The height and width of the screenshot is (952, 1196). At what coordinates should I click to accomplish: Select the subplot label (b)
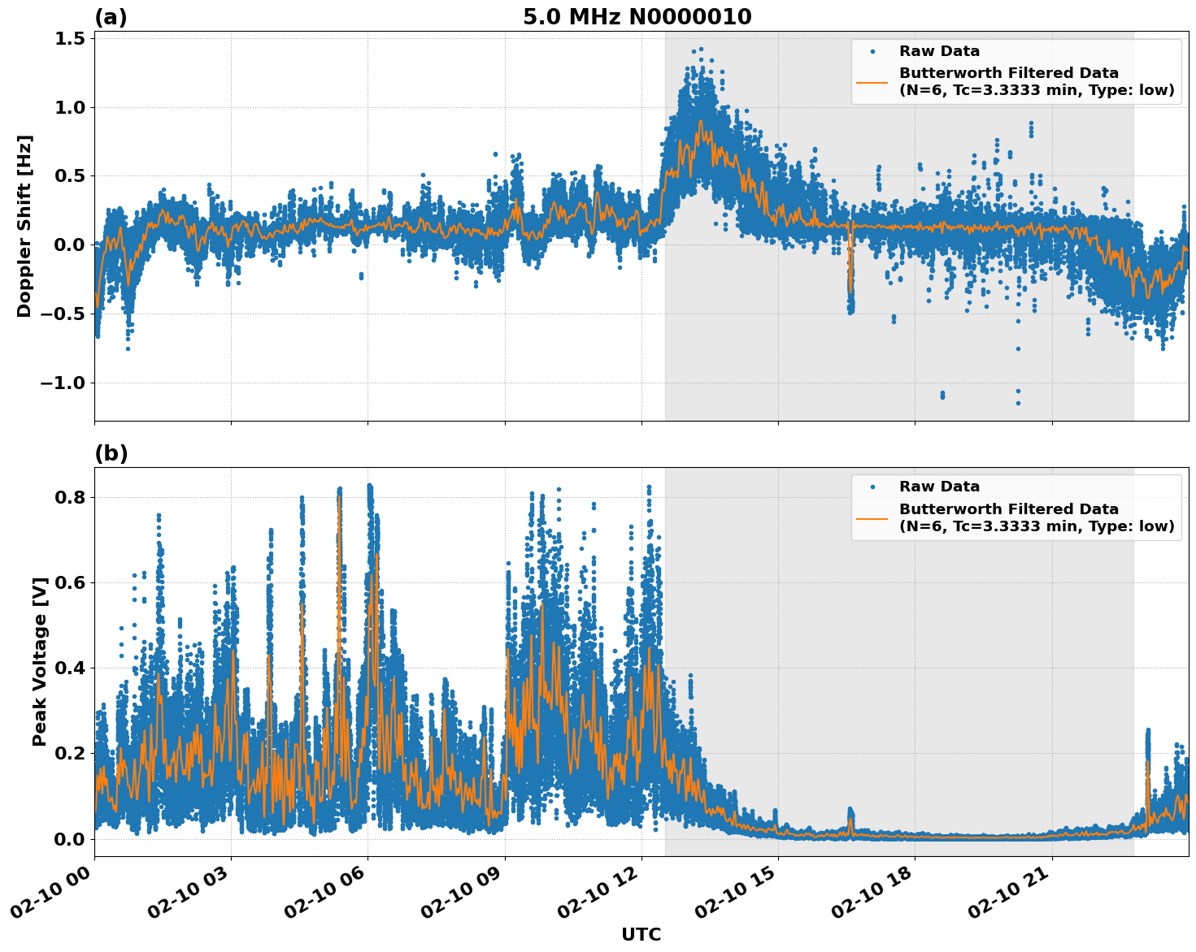point(112,452)
